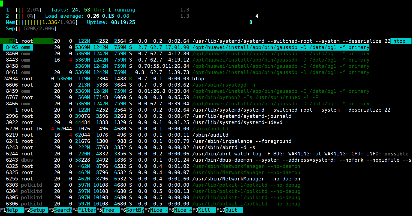Click the Uptime 08:19:25 readout
The image size is (412, 216).
click(111, 22)
